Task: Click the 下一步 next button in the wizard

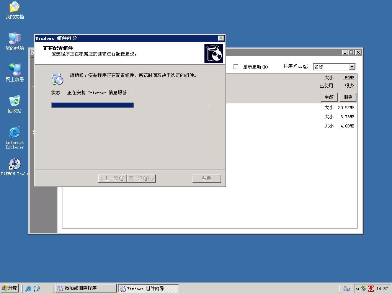Action: point(142,178)
